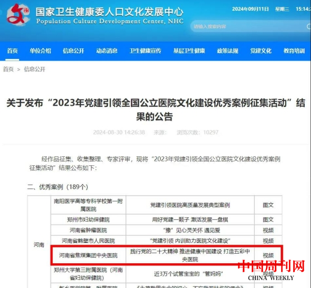
Task: Click 视频 in the 河南省肿瘤医院 row
Action: [x=268, y=230]
